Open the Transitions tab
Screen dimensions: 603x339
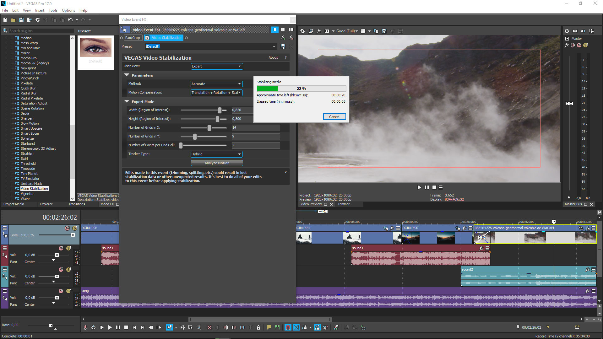(x=76, y=204)
